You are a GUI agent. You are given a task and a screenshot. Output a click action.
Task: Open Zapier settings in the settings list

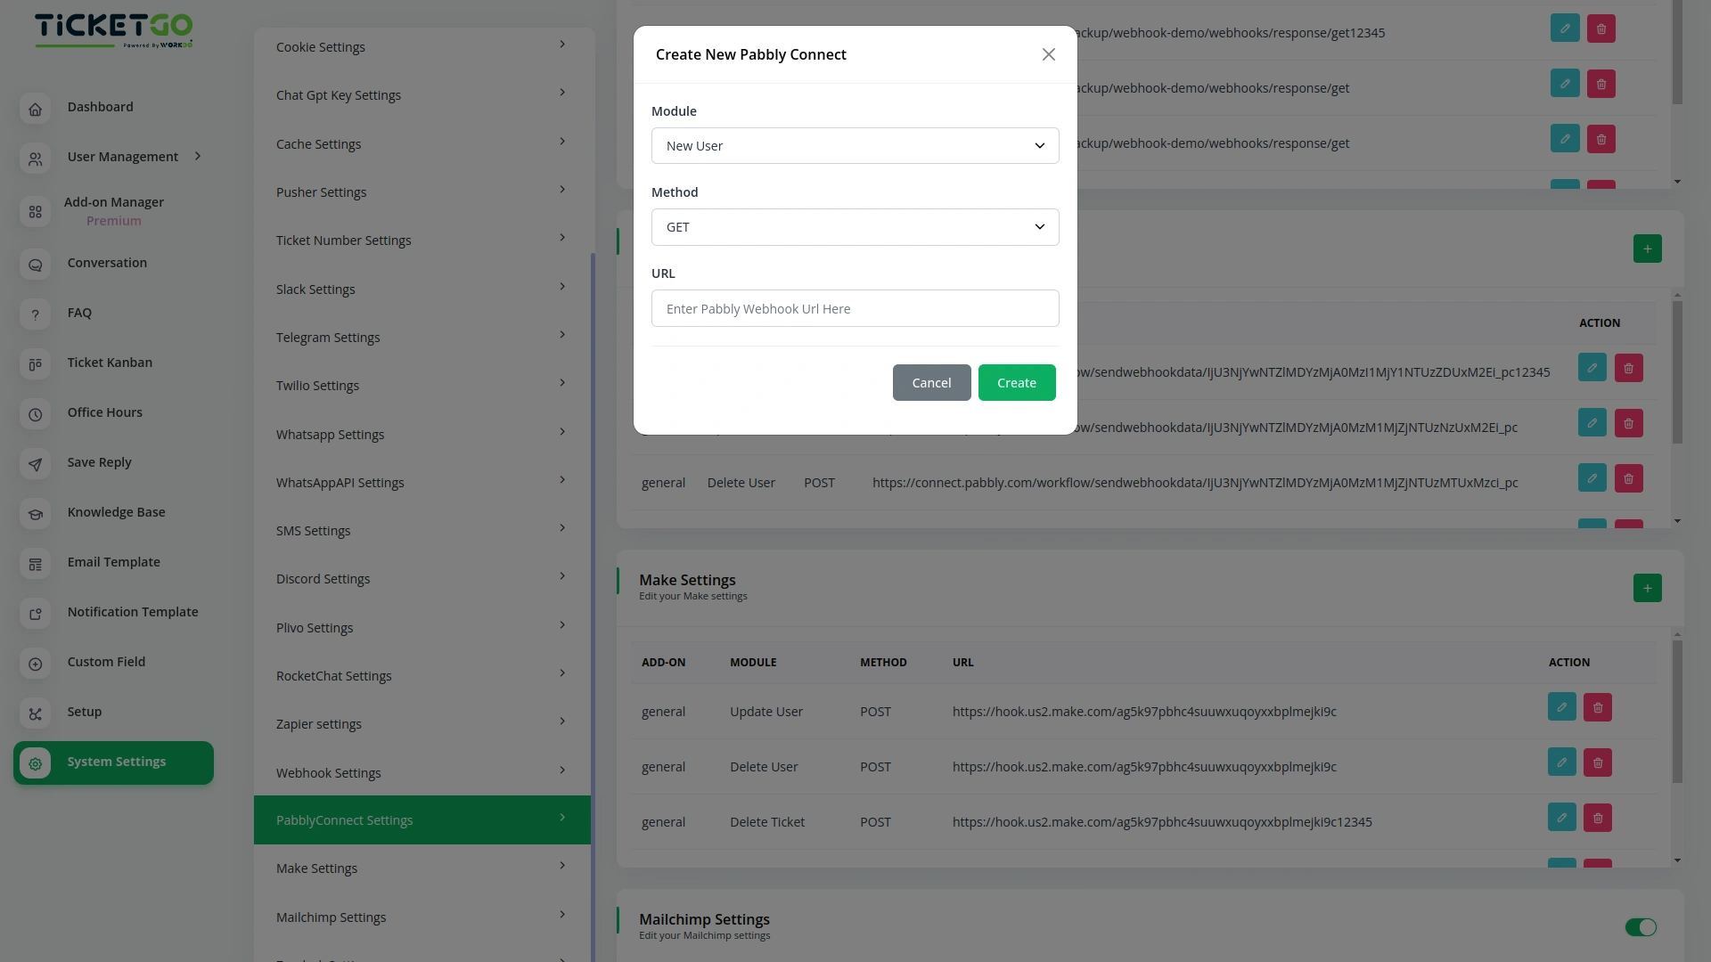(x=422, y=723)
